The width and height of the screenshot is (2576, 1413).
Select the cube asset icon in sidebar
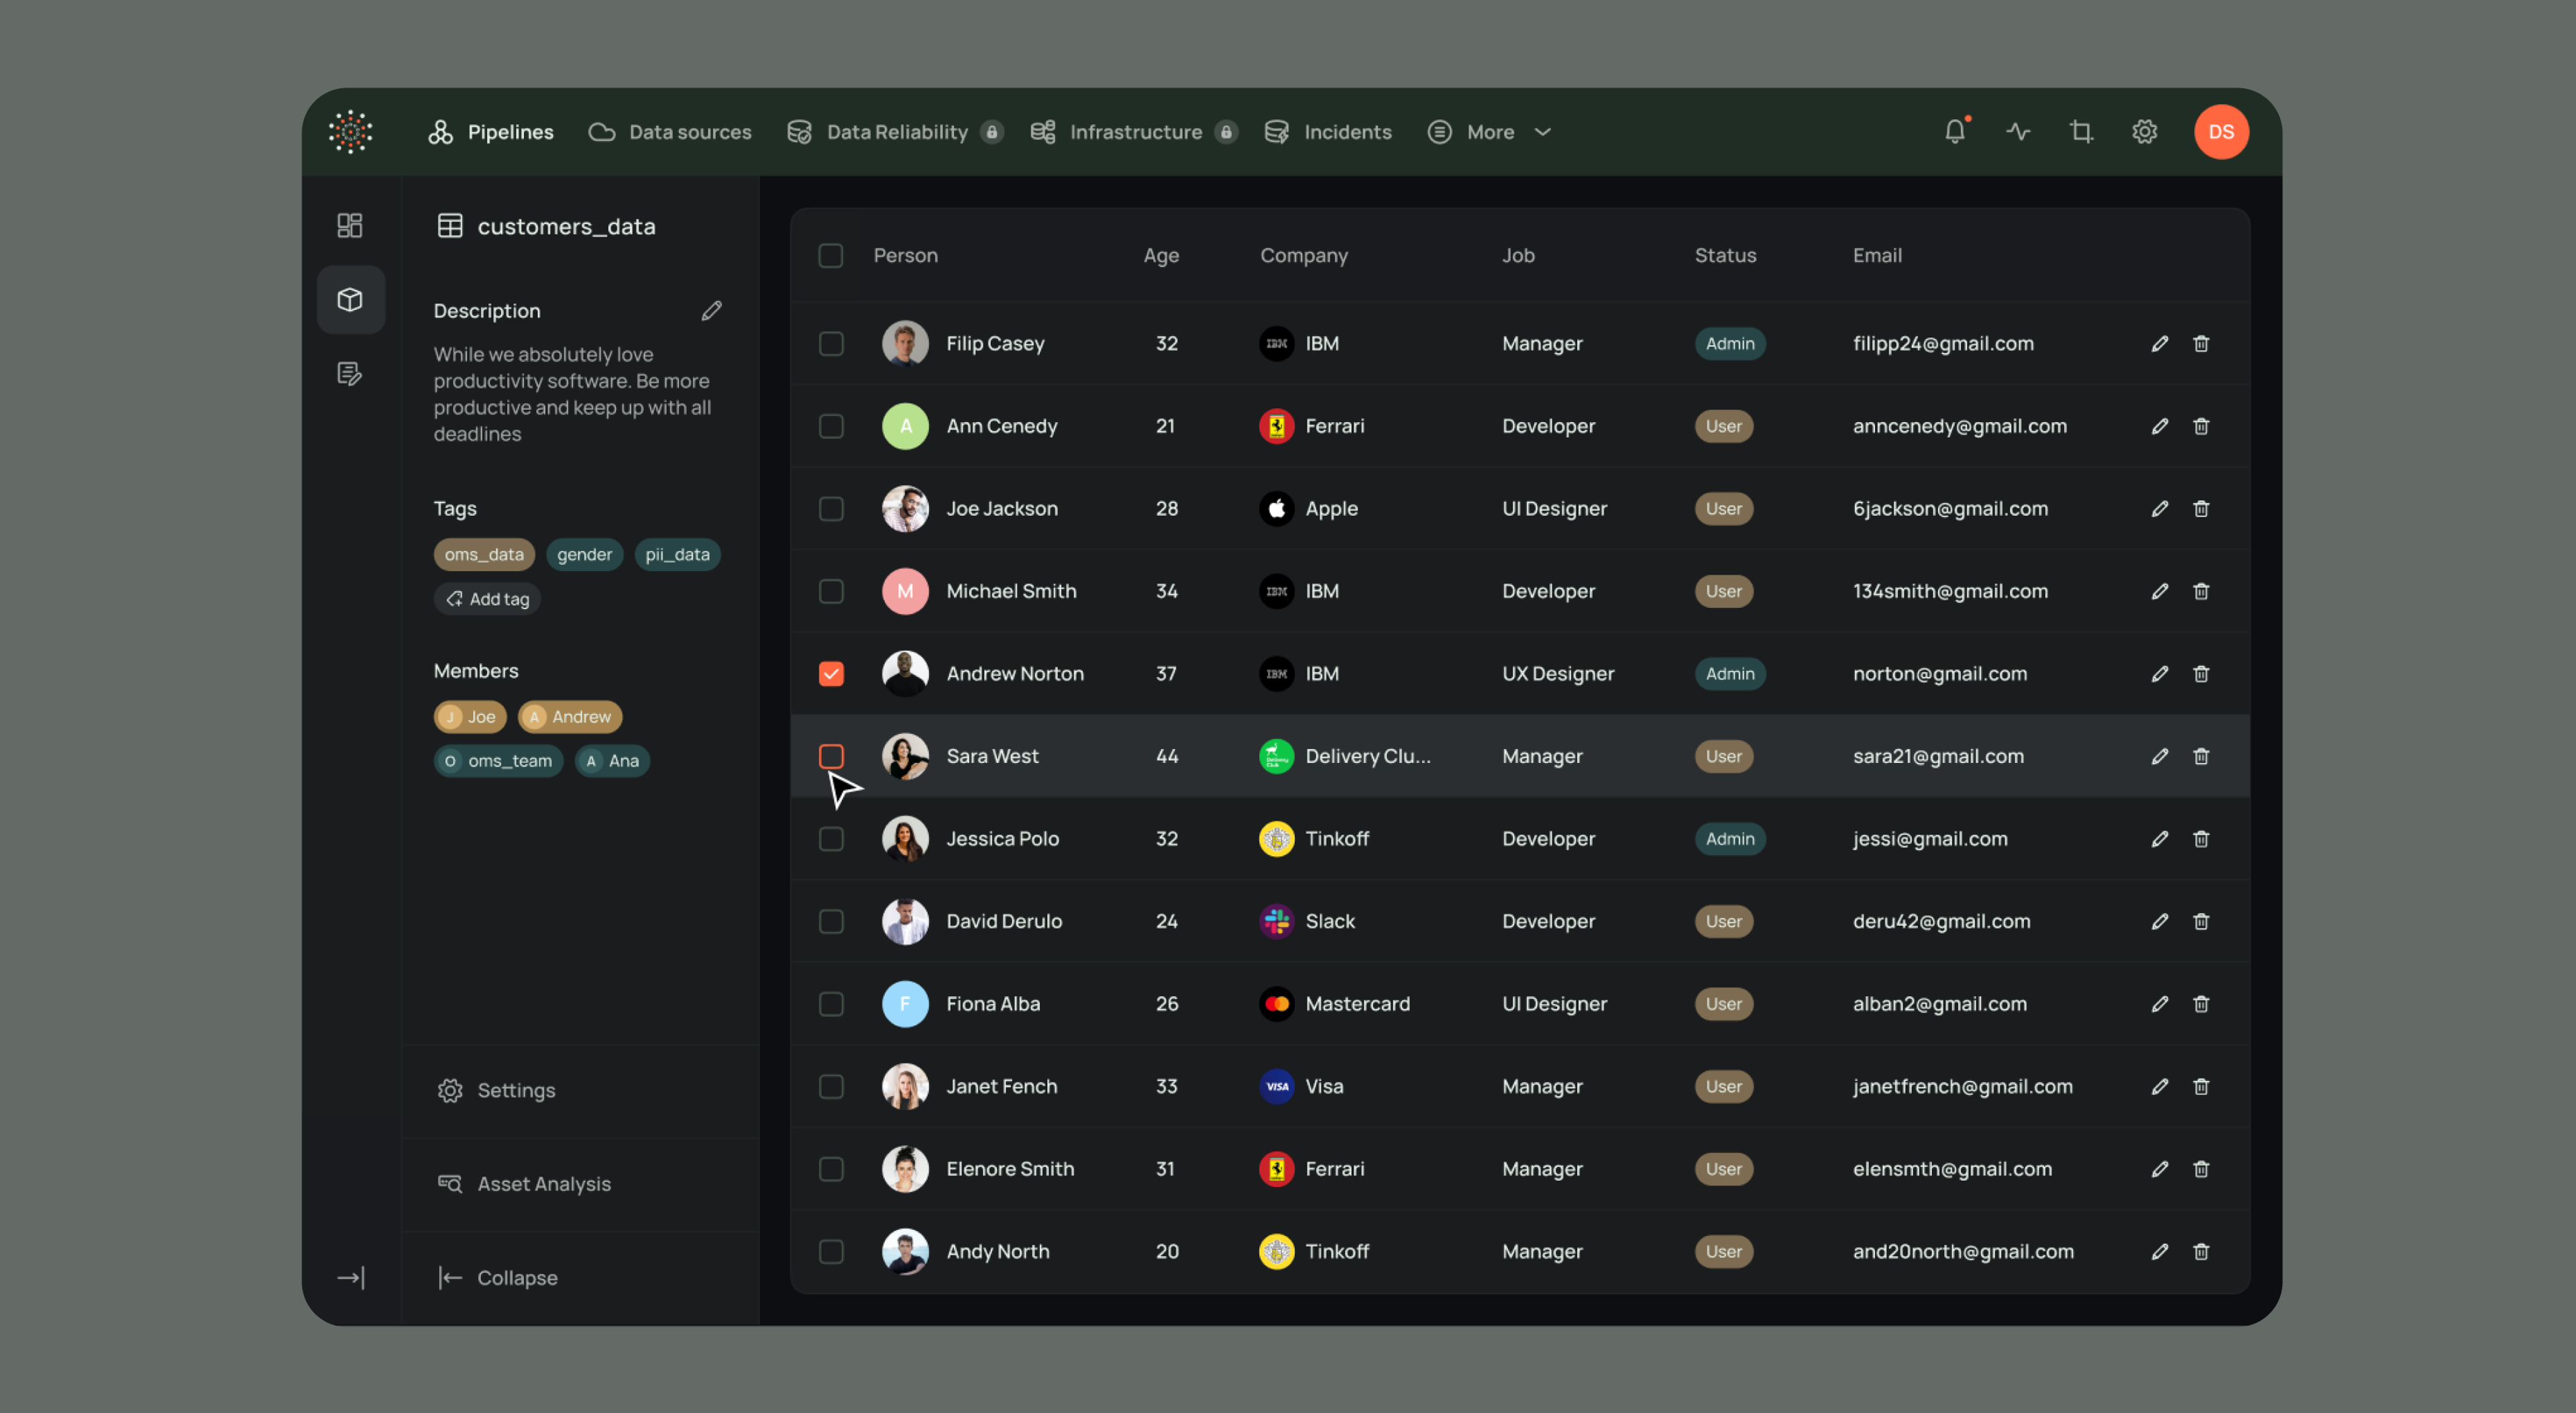click(x=350, y=299)
